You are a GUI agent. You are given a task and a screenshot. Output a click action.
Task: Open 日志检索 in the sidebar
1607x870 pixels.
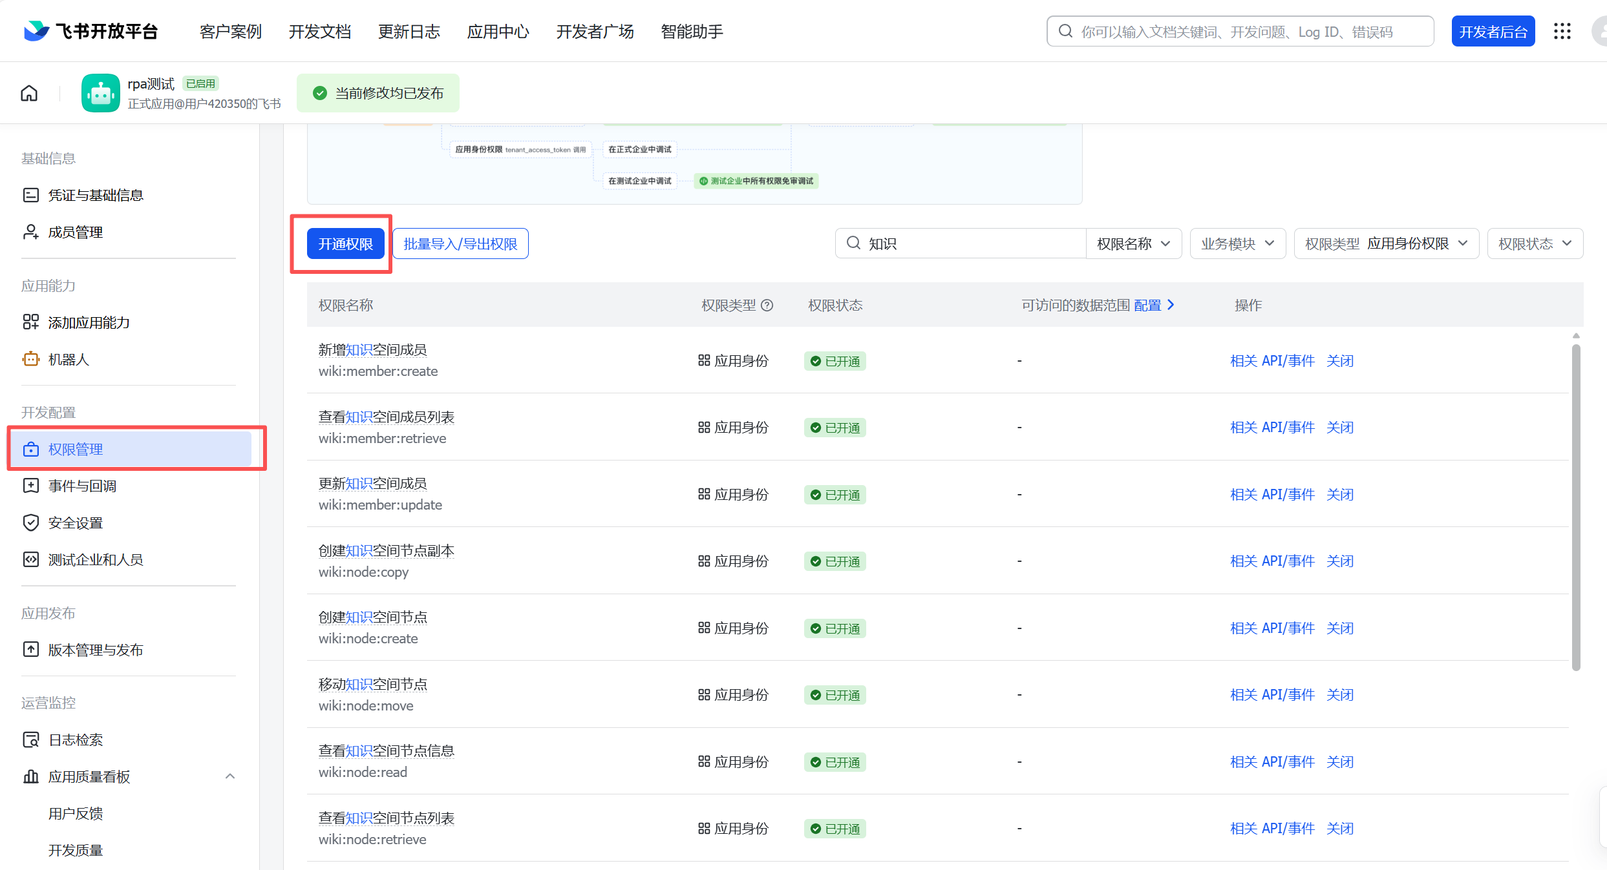75,740
